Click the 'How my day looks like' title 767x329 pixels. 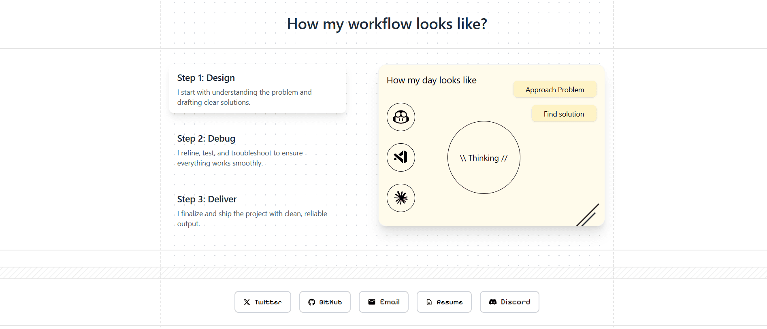(x=431, y=80)
